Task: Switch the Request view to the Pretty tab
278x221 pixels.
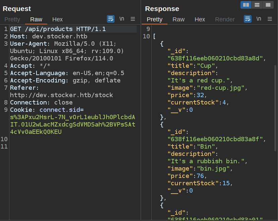Action: [x=12, y=19]
